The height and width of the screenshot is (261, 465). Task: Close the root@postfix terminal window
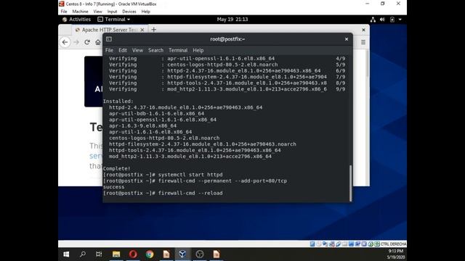click(x=347, y=39)
